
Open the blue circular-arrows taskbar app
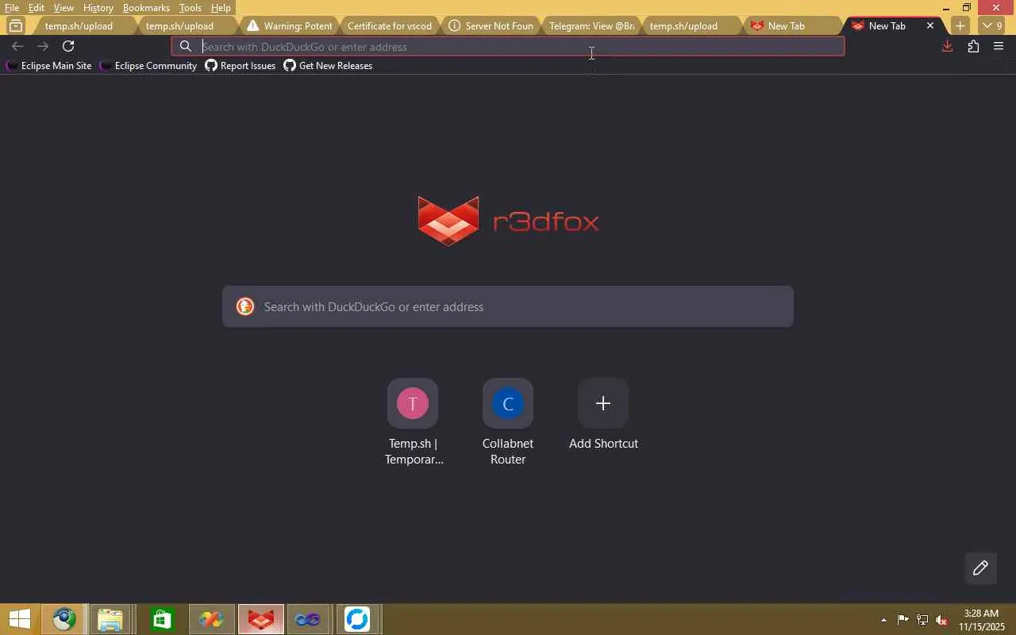tap(357, 619)
